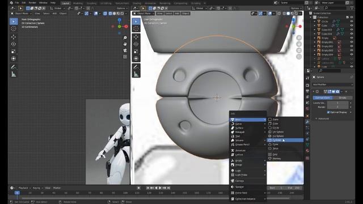
Task: Select the Measure tool in right viewport
Action: coord(136,74)
